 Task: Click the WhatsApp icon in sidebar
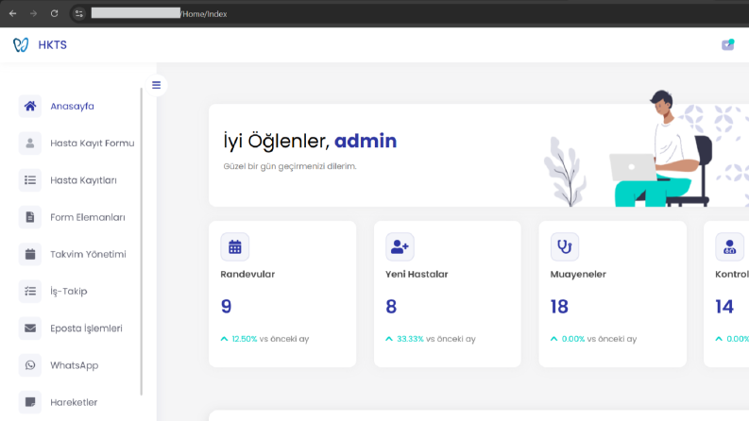(x=30, y=365)
